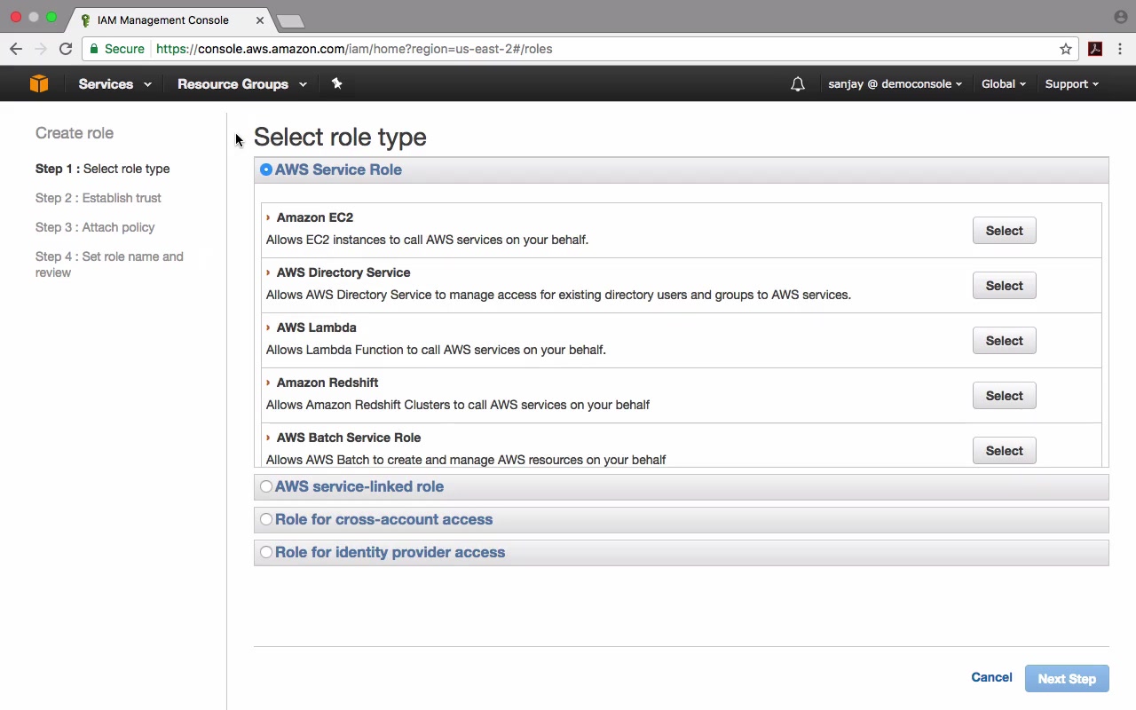
Task: Select Role for identity provider access radio
Action: [266, 552]
